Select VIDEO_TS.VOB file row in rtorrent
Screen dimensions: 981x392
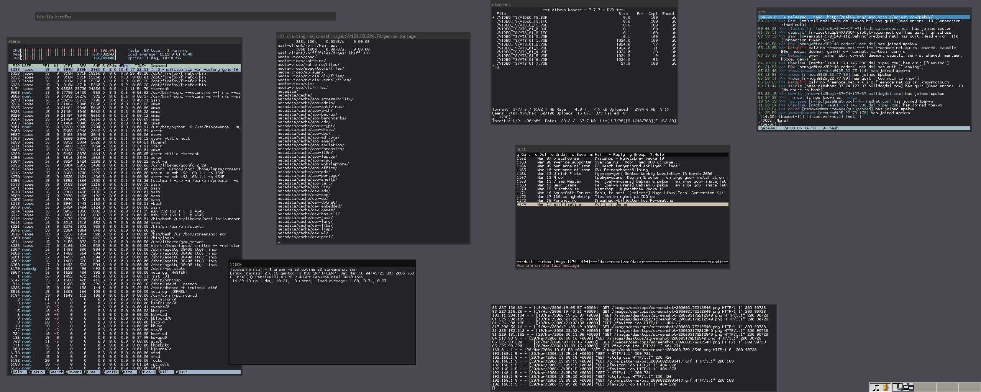[x=584, y=25]
